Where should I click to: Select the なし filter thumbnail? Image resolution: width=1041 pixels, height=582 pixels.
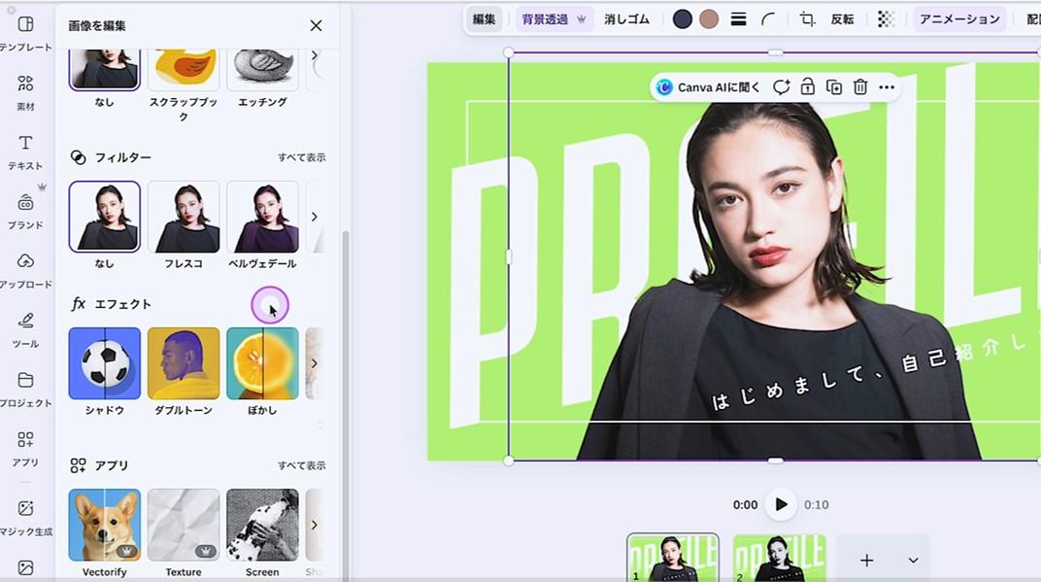coord(104,217)
